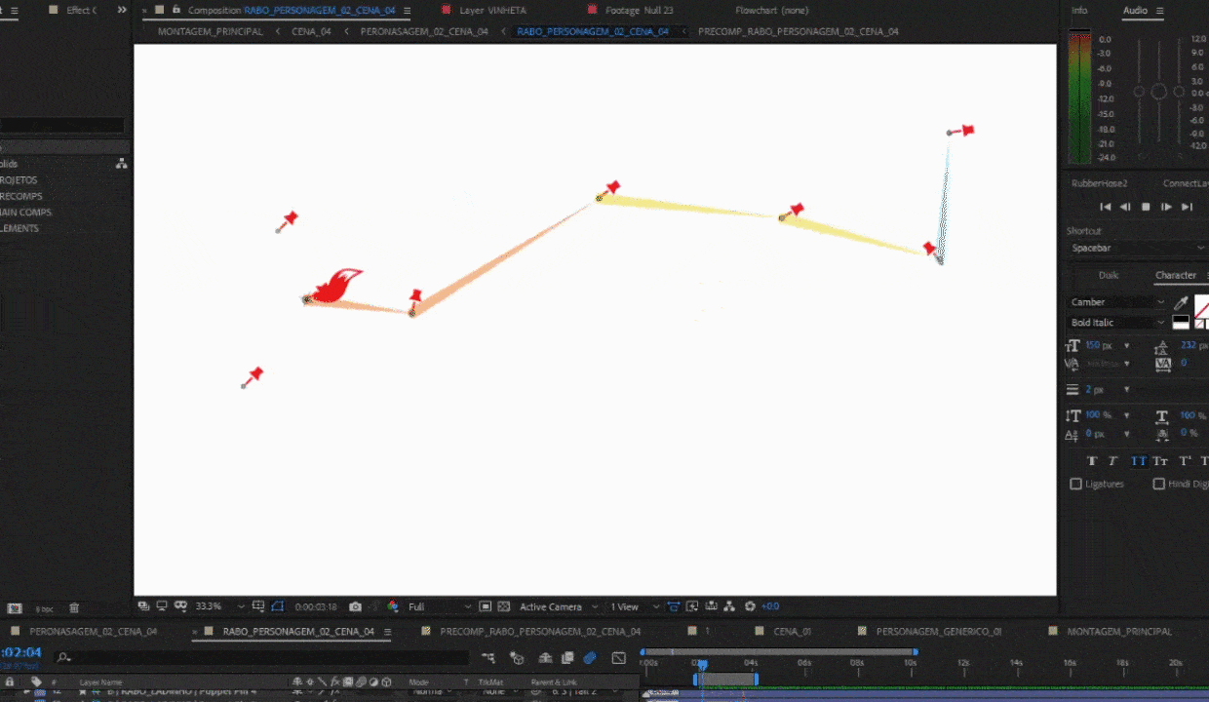The height and width of the screenshot is (702, 1209).
Task: Open the RubberHose2 panel
Action: pos(1099,183)
